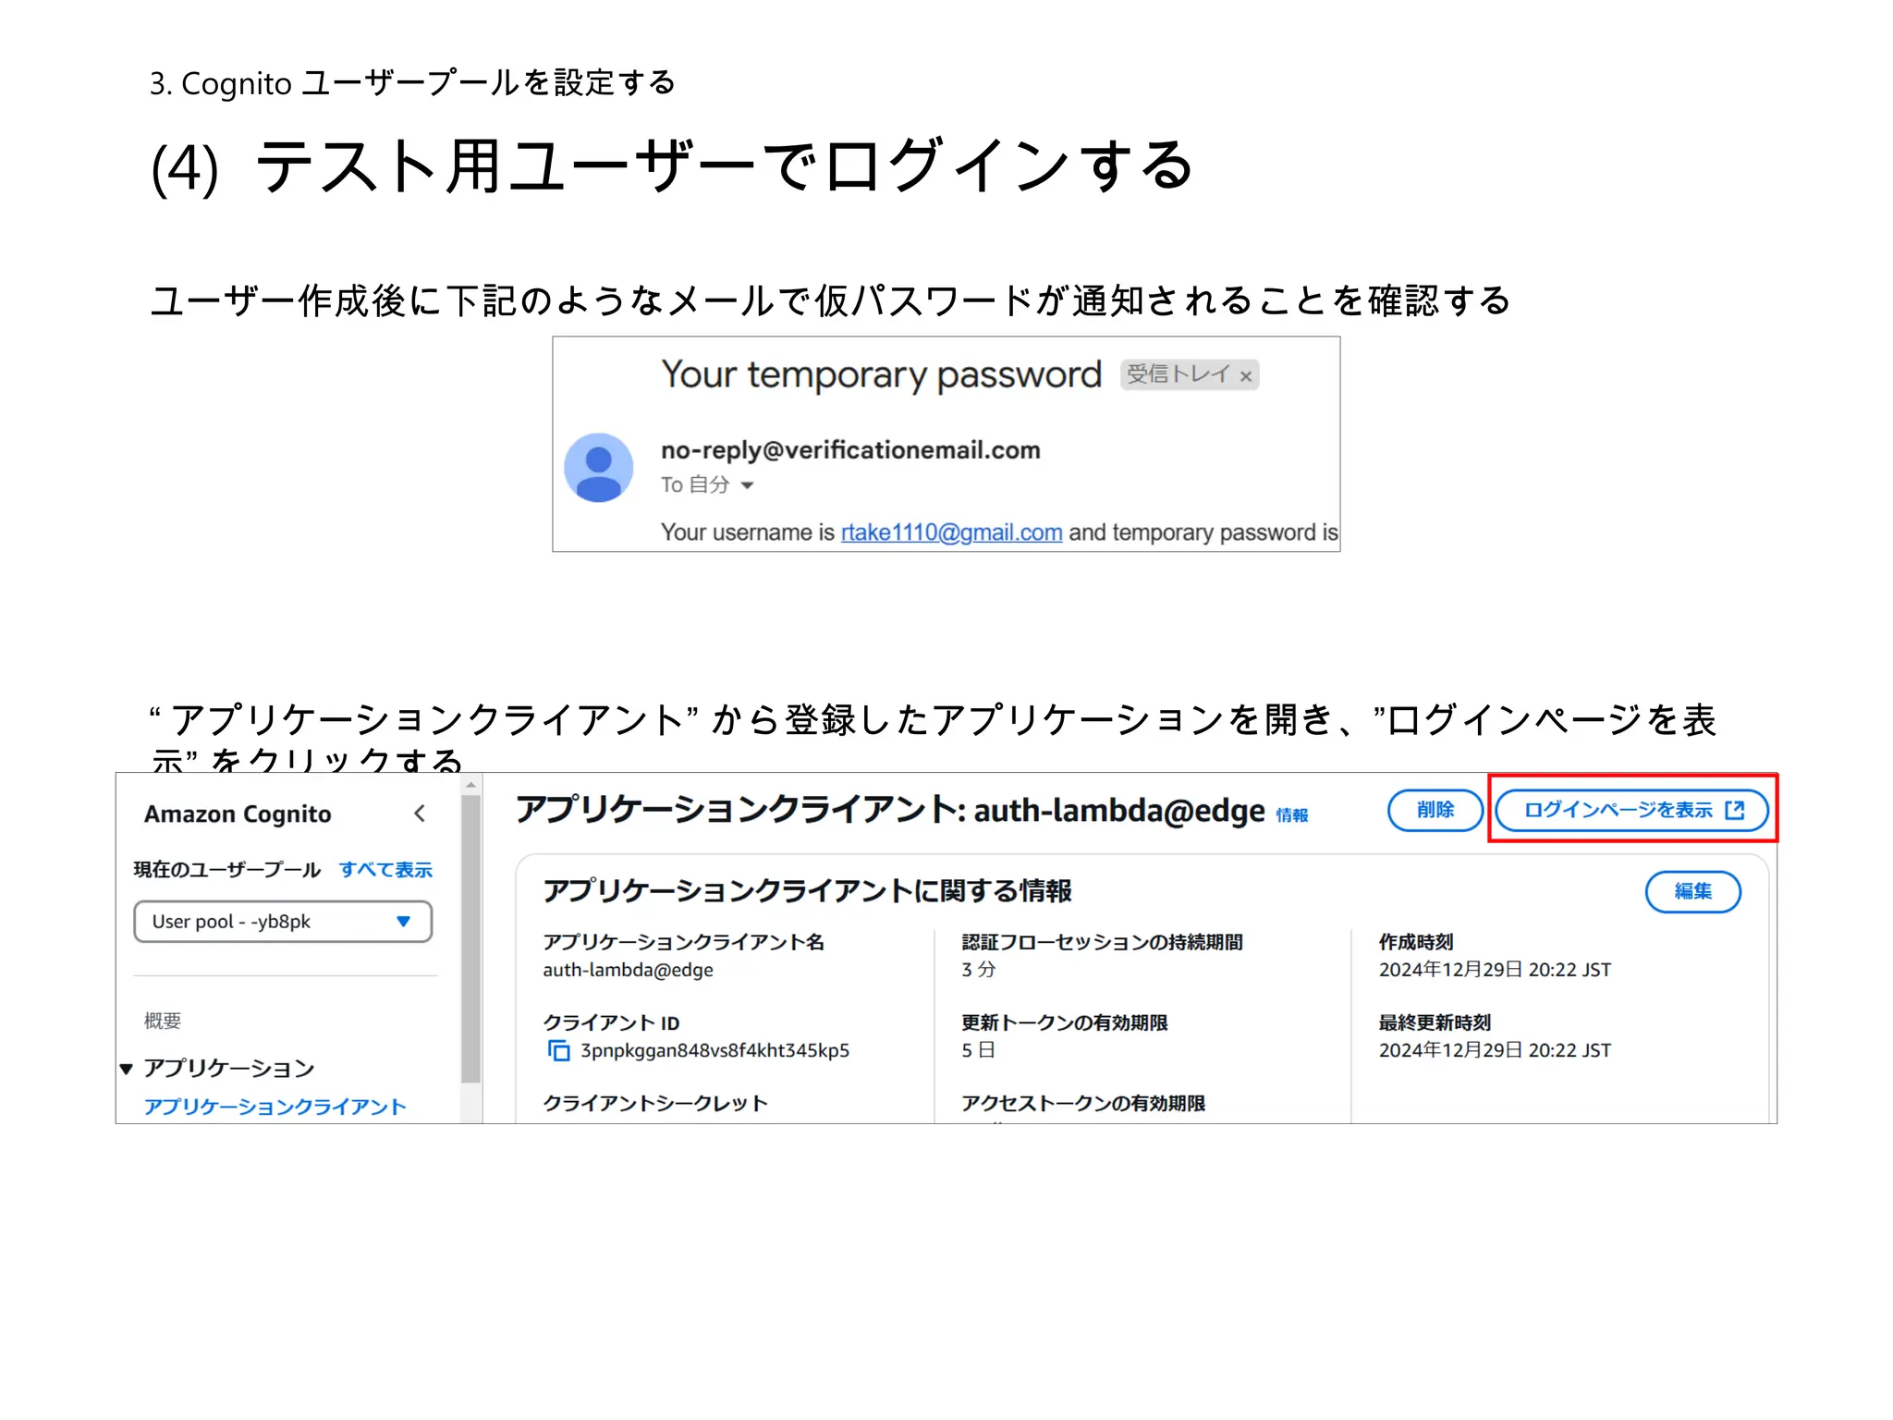Image resolution: width=1893 pixels, height=1420 pixels.
Task: Click the 編集 button
Action: pyautogui.click(x=1692, y=891)
